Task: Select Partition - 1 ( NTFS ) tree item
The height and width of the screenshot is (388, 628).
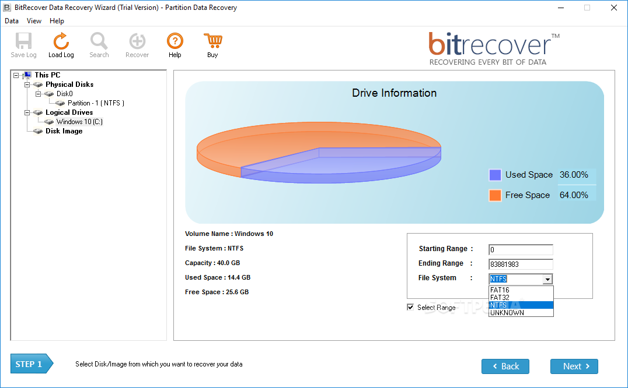Action: (x=96, y=103)
